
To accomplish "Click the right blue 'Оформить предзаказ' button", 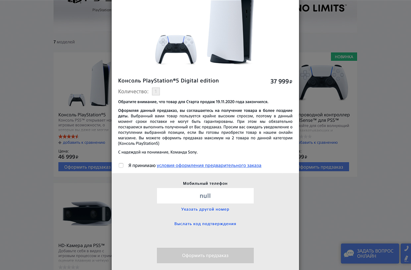I will tap(324, 167).
